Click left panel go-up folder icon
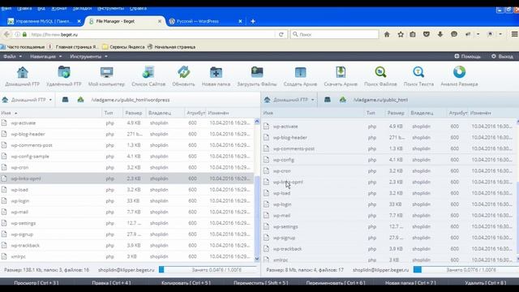This screenshot has height=292, width=519. point(81,100)
